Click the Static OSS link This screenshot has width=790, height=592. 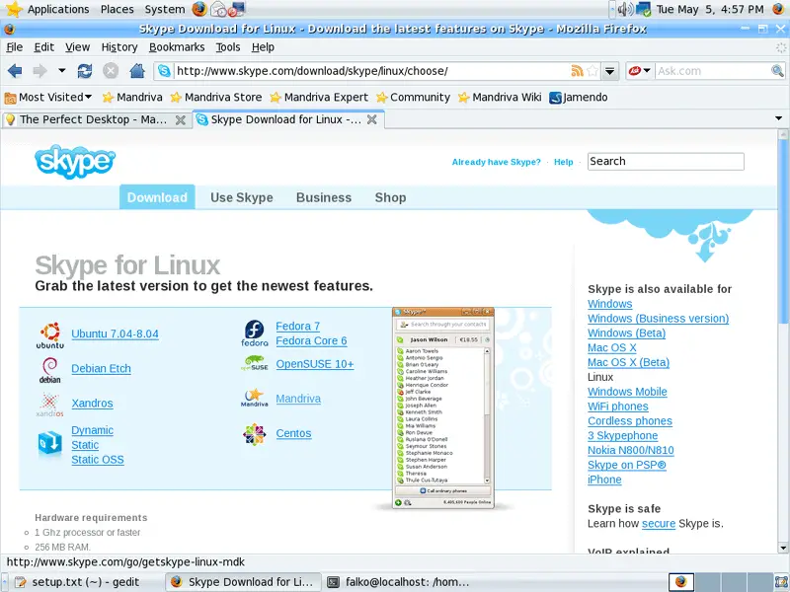pyautogui.click(x=98, y=460)
